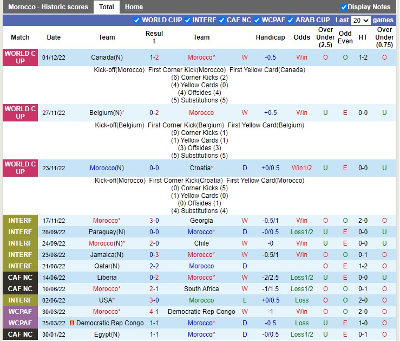Click the Odds column header

[x=302, y=37]
